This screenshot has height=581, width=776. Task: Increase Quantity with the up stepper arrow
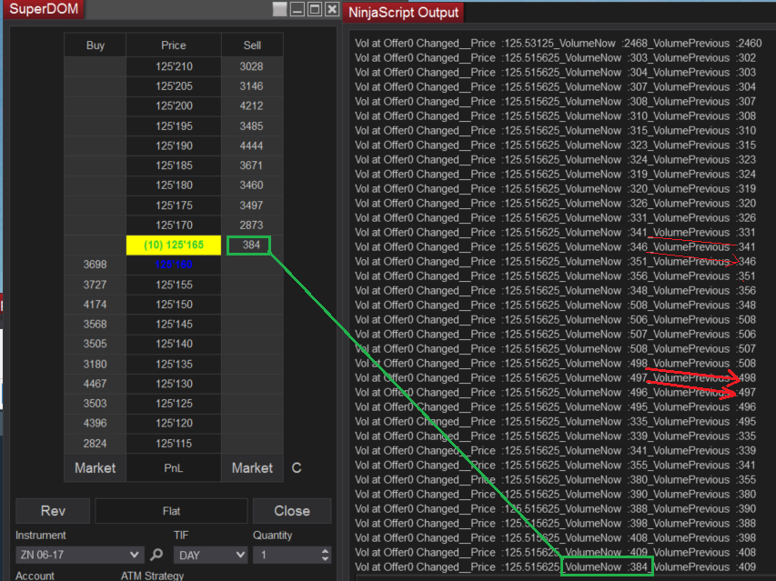pos(325,551)
